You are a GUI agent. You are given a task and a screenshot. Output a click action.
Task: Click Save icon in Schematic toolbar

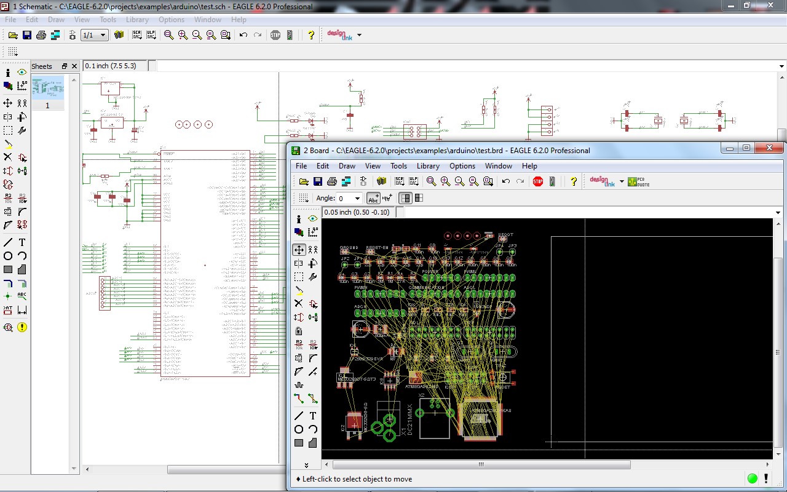coord(27,35)
